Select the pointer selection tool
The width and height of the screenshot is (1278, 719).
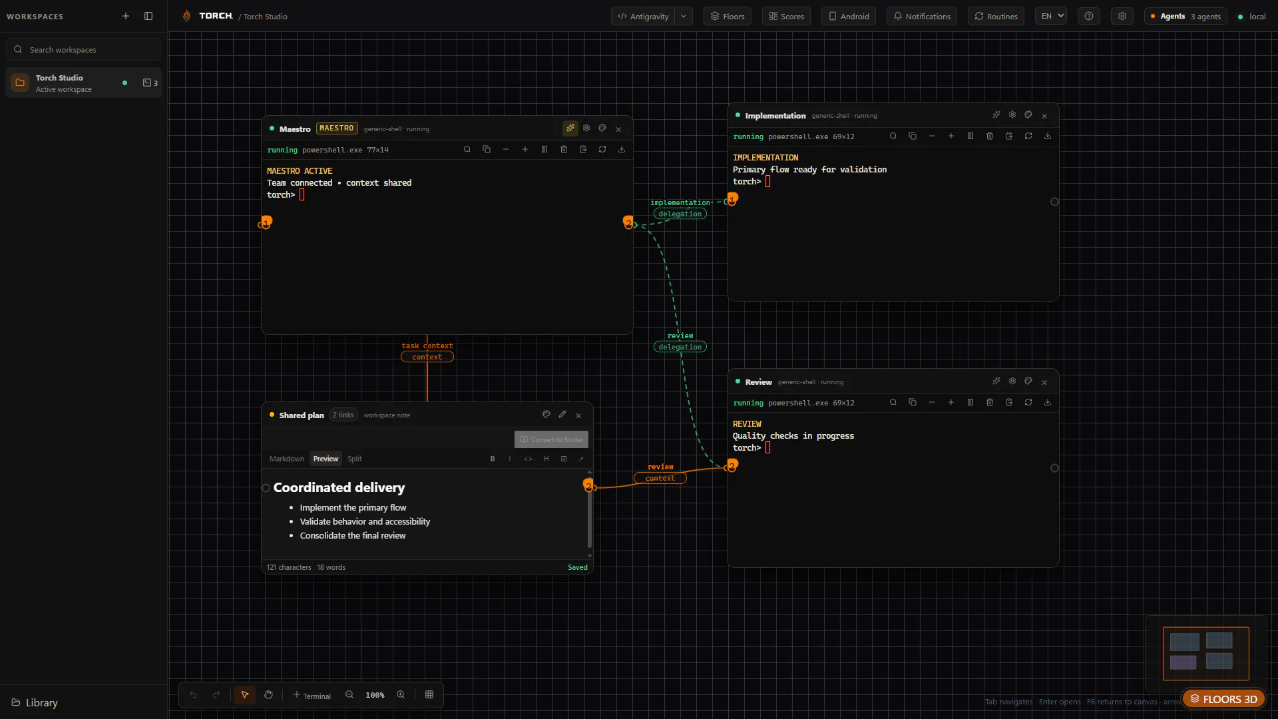tap(245, 694)
